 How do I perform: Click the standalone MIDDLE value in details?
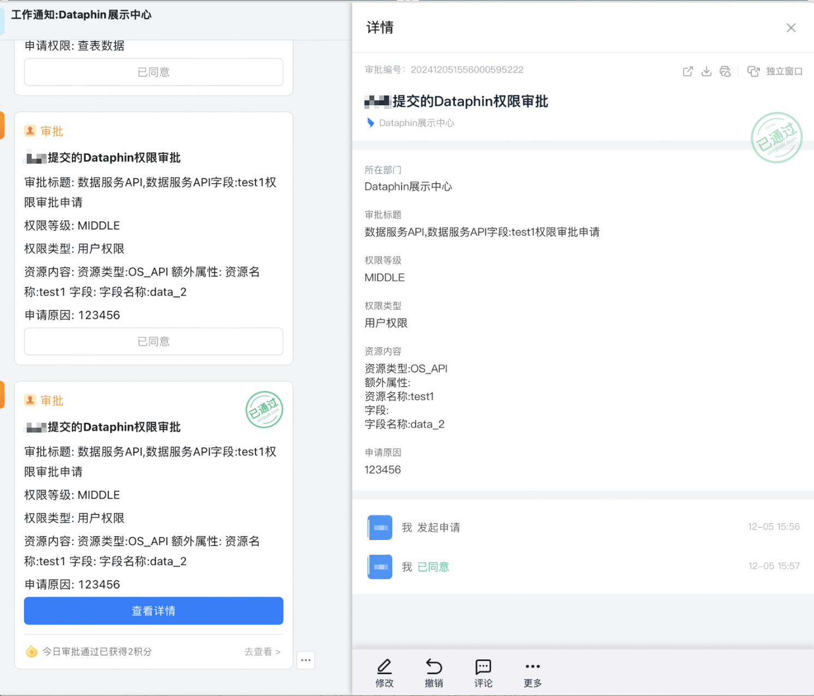pos(385,278)
